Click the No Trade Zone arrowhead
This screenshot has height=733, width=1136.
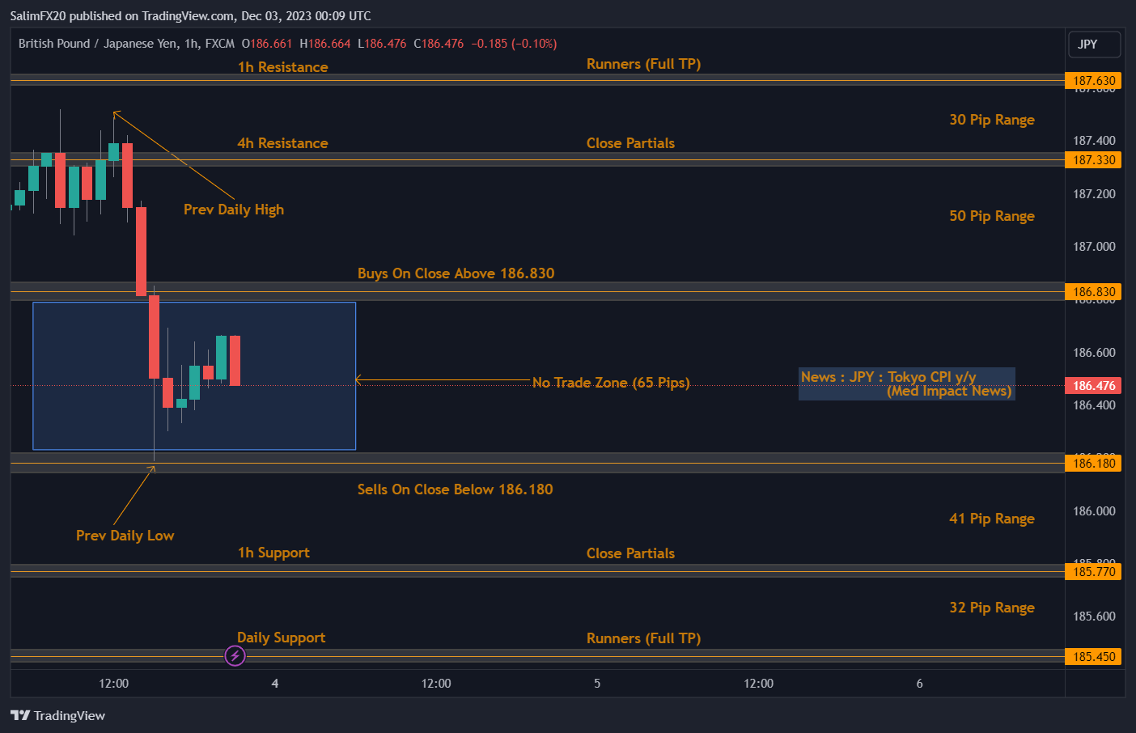(358, 379)
